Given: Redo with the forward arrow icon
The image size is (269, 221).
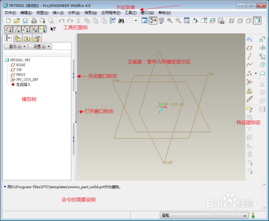Looking at the screenshot, I should pos(70,21).
